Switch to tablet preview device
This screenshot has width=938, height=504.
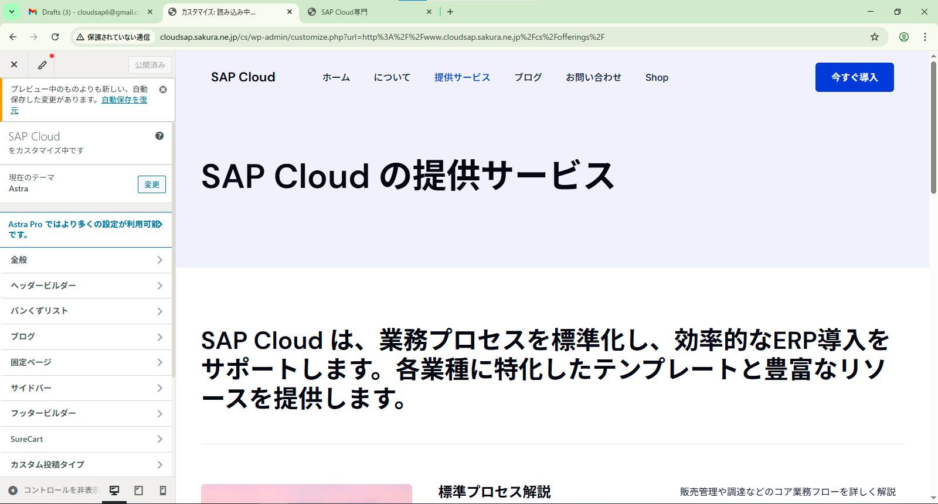pos(139,491)
